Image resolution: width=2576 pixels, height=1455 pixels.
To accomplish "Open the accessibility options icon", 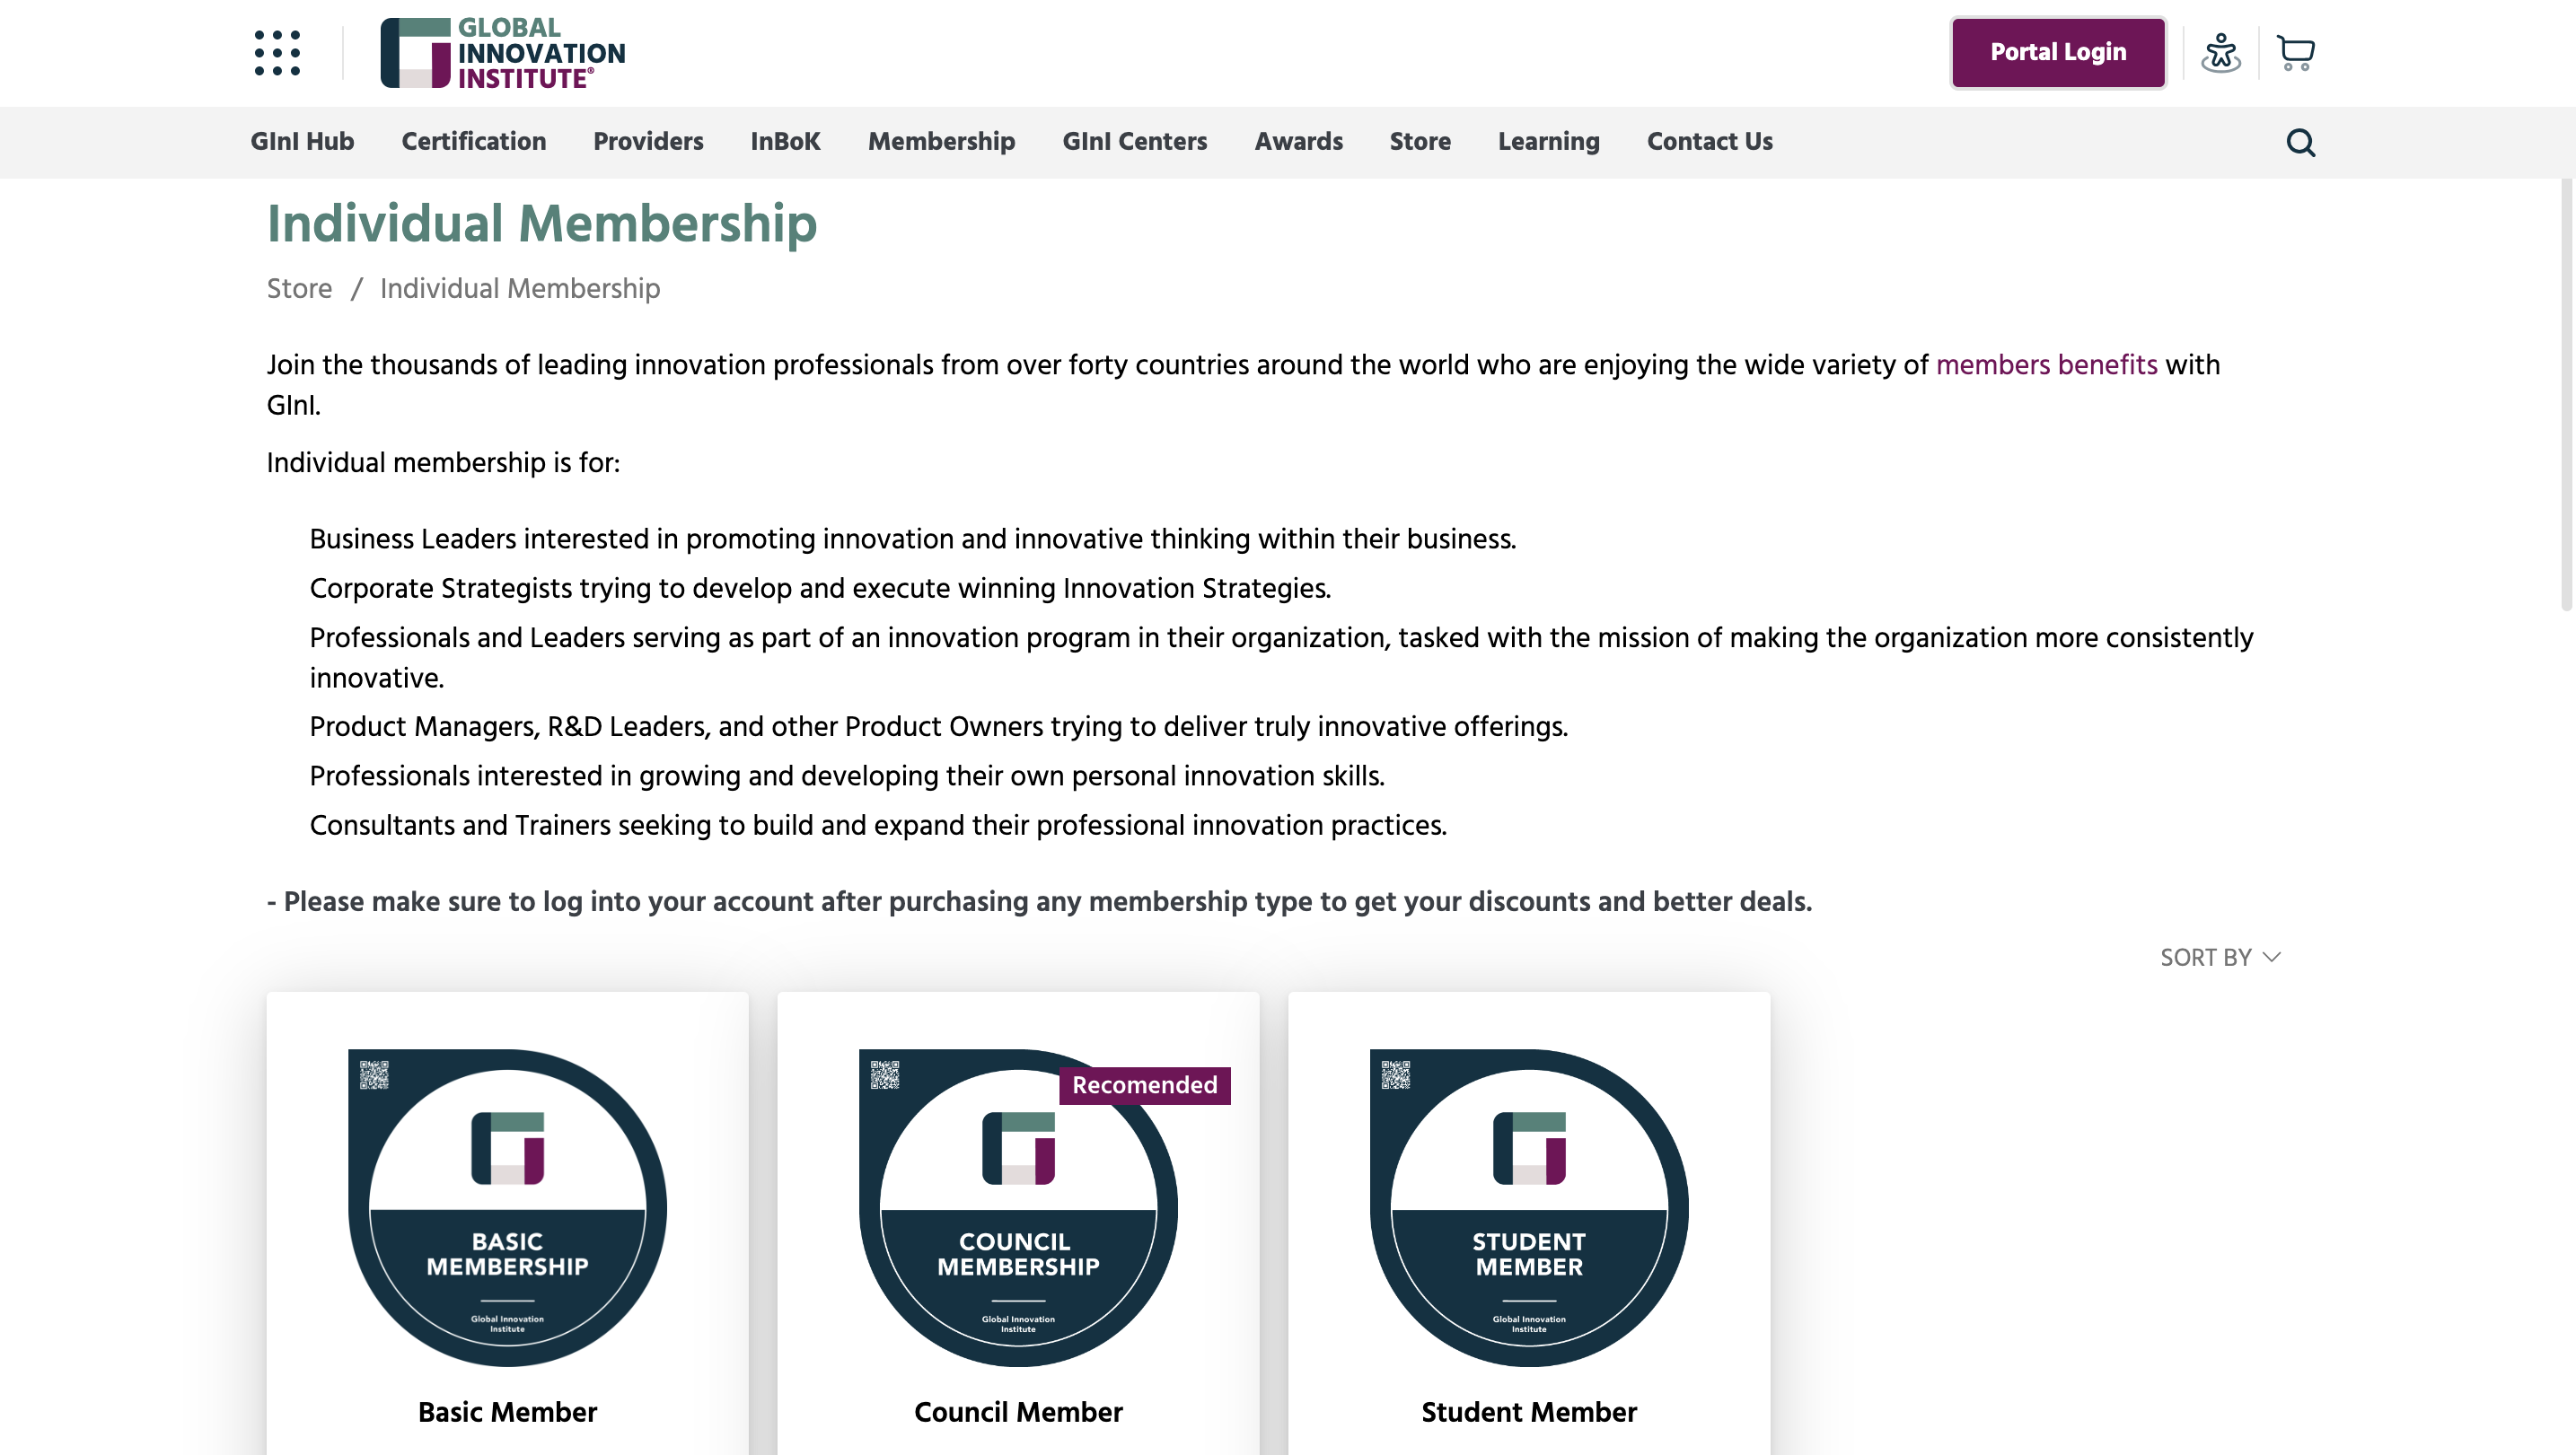I will [x=2220, y=53].
